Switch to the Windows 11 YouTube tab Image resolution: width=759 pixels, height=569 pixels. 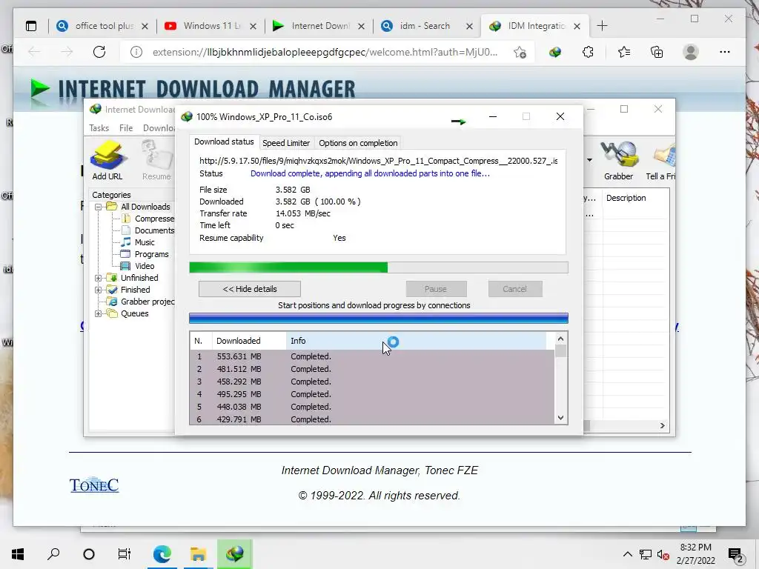click(x=210, y=26)
